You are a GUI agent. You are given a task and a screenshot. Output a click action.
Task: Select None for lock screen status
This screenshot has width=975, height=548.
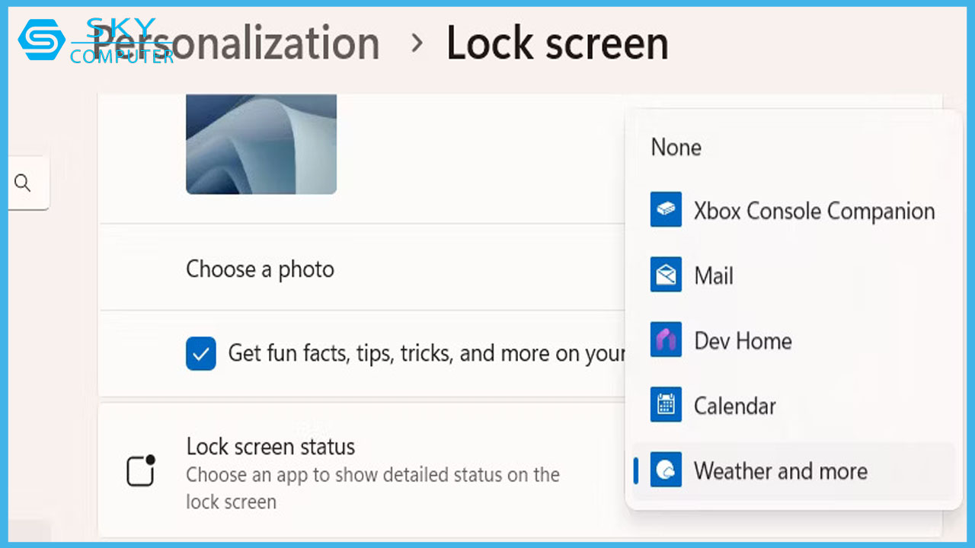point(676,147)
